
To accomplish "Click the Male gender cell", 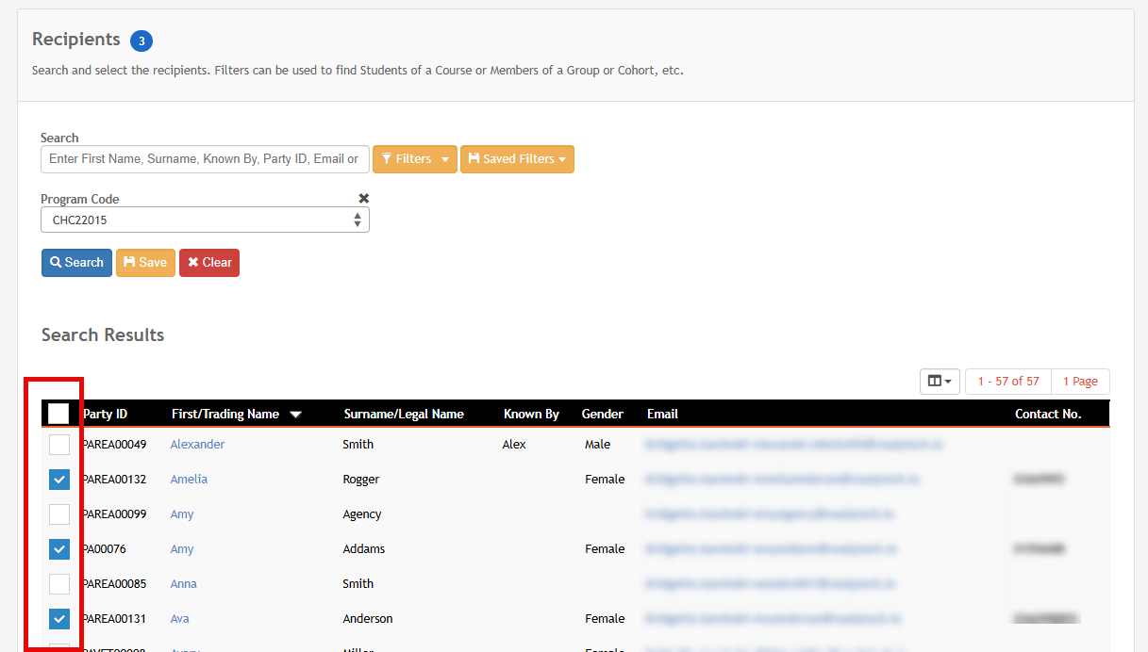I will (597, 445).
